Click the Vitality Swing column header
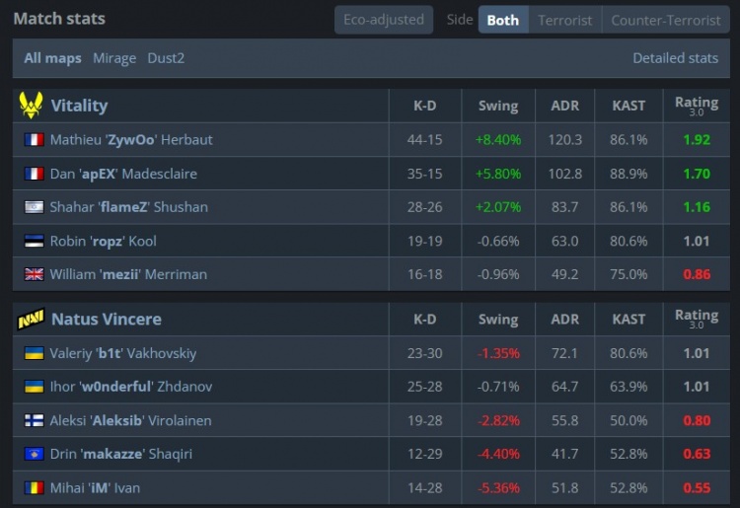This screenshot has width=740, height=508. coord(497,106)
